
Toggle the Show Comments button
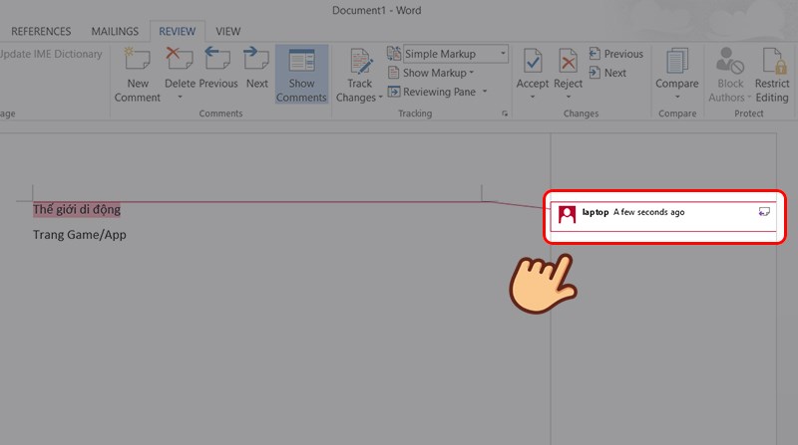coord(301,75)
